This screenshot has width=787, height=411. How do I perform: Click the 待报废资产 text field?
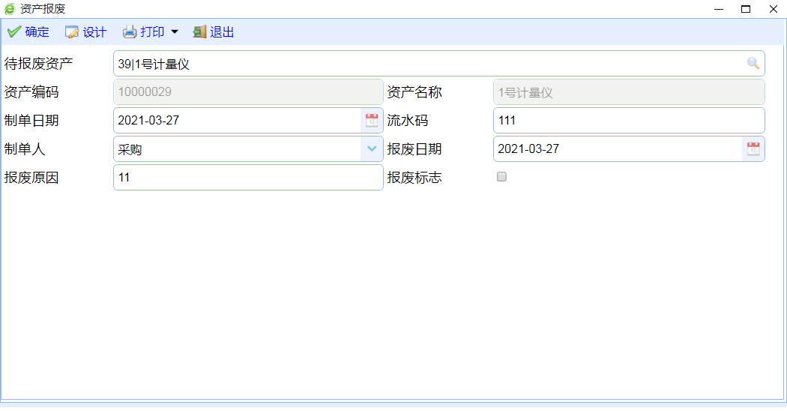(427, 64)
